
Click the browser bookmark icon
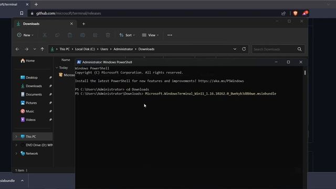pyautogui.click(x=22, y=13)
